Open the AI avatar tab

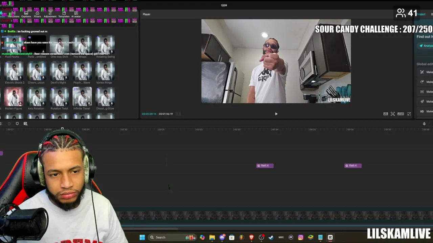point(76,15)
